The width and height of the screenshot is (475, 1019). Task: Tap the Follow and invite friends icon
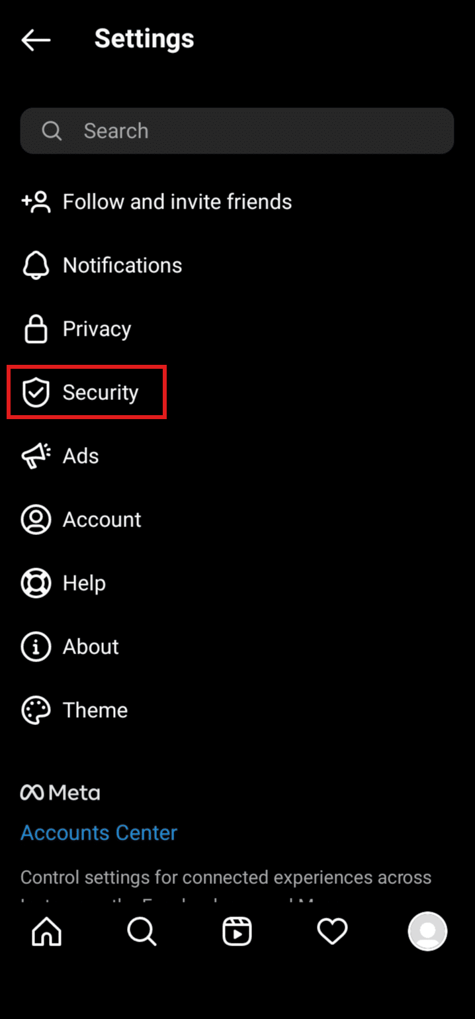(x=36, y=202)
